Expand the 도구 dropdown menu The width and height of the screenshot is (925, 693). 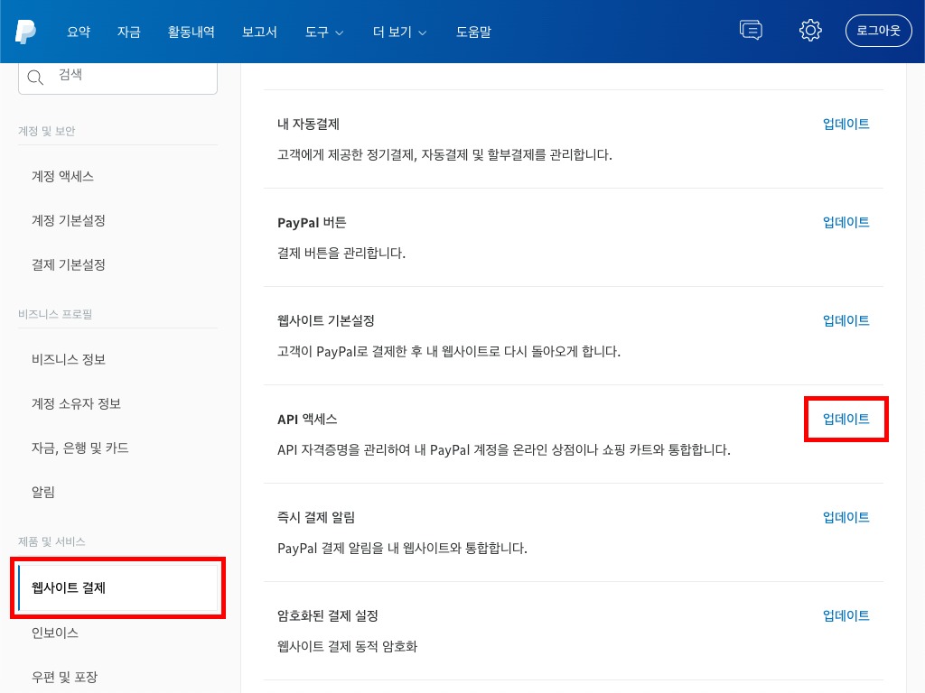(324, 32)
